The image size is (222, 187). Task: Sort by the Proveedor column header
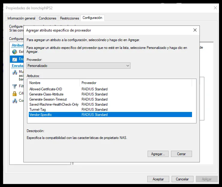pos(136,83)
